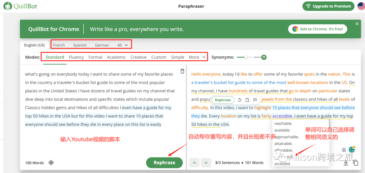Viewport: 365px width, 173px height.
Task: Click the orange word "fairly" in output
Action: click(266, 116)
